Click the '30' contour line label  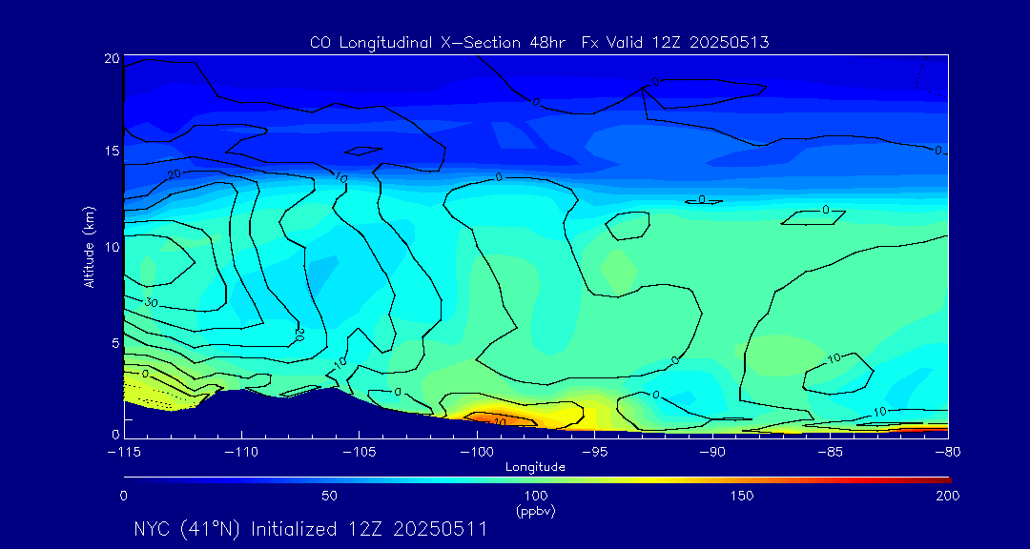[151, 303]
